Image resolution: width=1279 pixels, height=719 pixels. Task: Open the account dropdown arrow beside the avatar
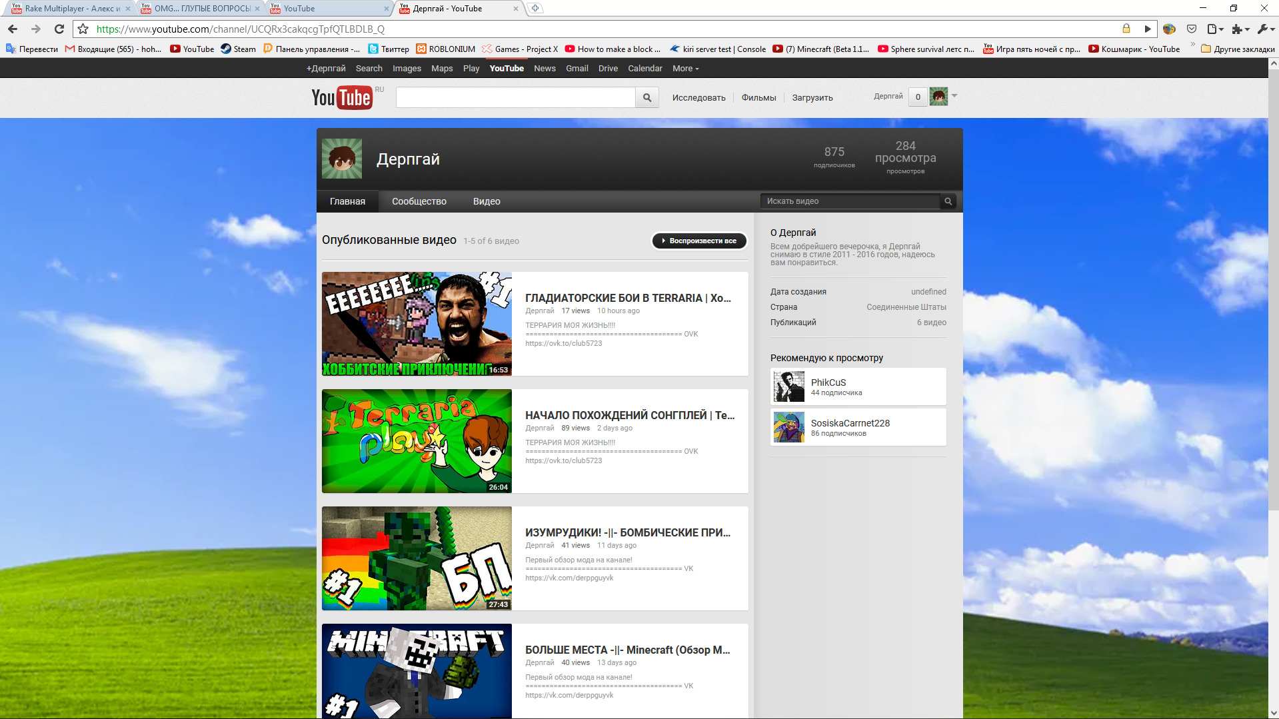pyautogui.click(x=954, y=96)
